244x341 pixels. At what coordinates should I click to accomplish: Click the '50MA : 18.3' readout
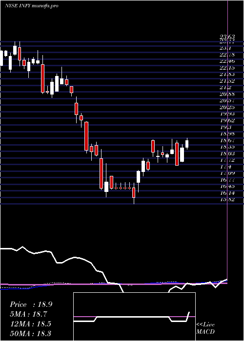(x=30, y=333)
